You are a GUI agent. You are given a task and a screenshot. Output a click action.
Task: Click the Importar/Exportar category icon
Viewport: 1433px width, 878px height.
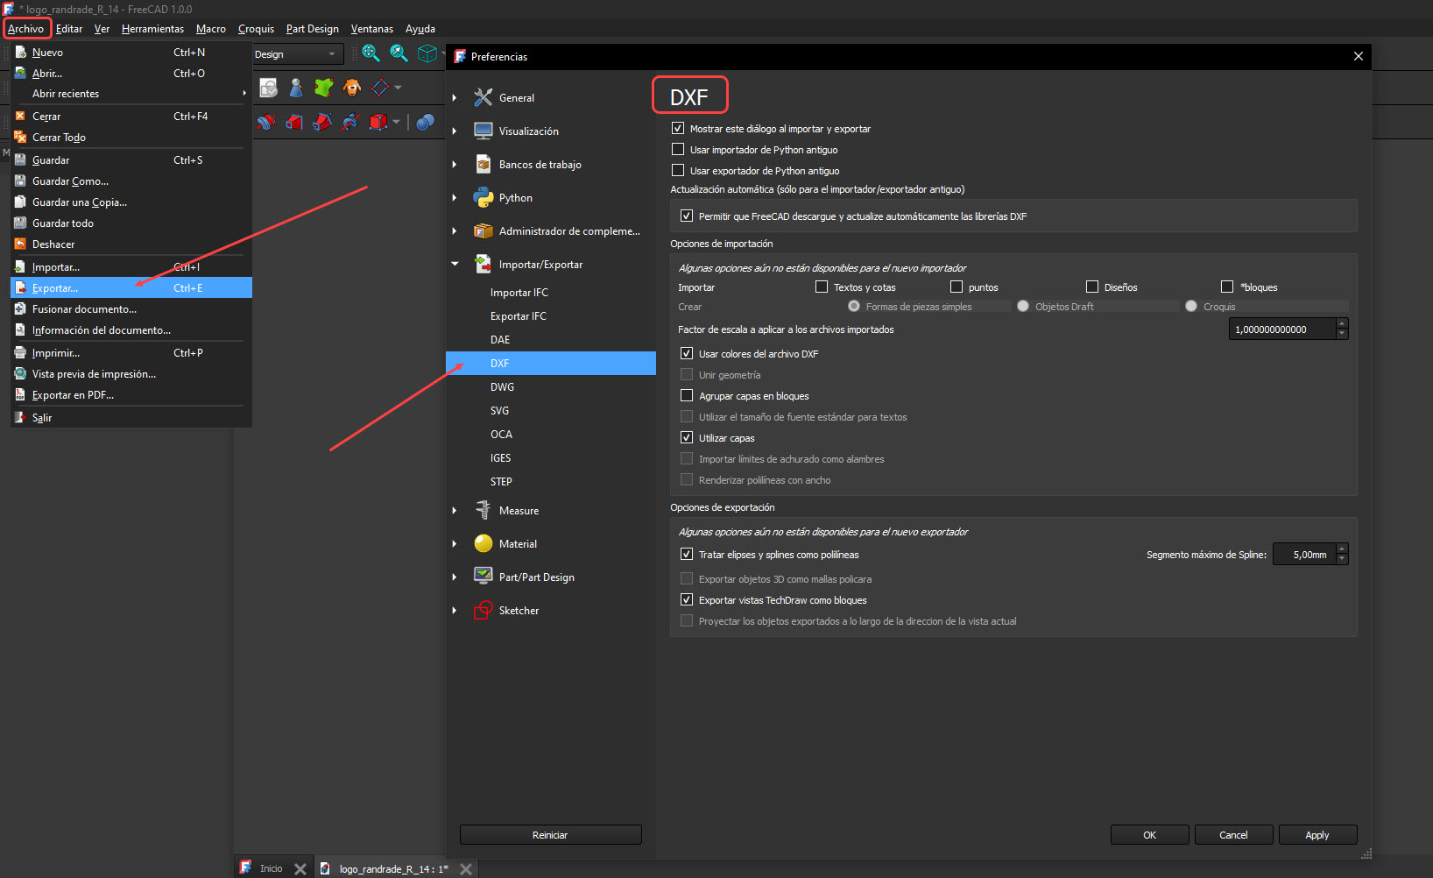tap(484, 264)
